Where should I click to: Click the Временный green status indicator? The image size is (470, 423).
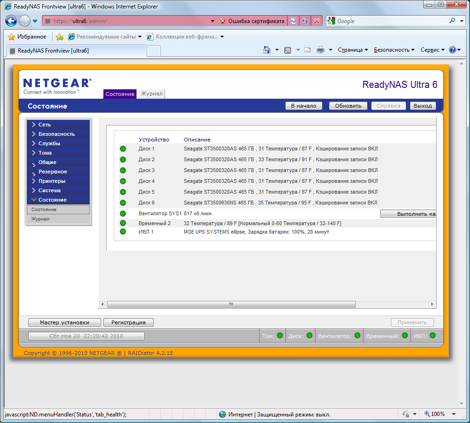tap(405, 336)
